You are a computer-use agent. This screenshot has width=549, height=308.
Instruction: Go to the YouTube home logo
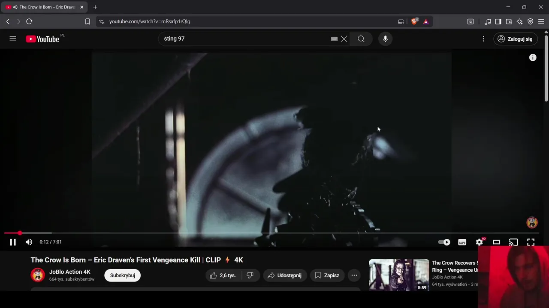click(42, 39)
